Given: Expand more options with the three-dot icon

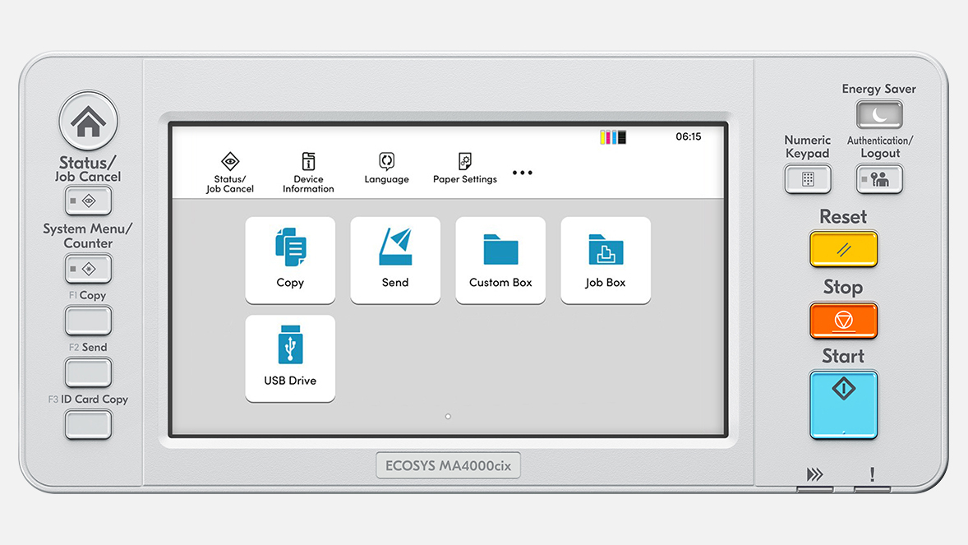Looking at the screenshot, I should tap(523, 173).
